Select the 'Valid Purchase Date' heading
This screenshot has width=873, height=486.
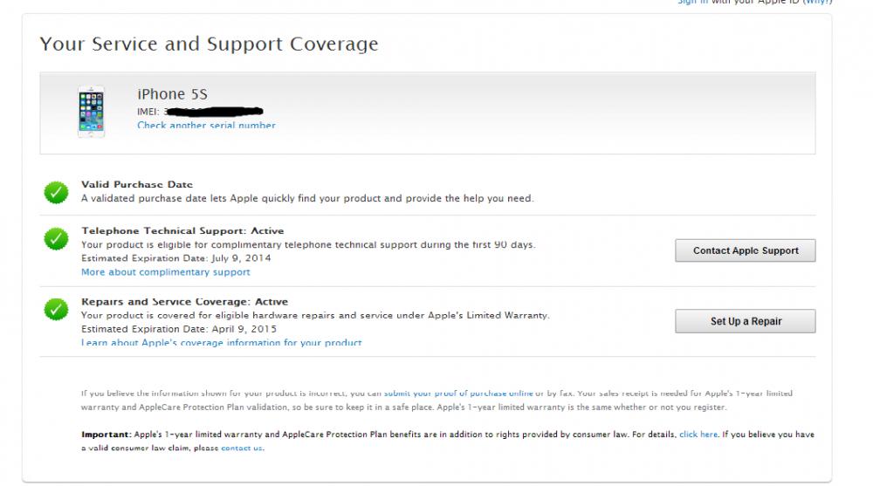137,184
